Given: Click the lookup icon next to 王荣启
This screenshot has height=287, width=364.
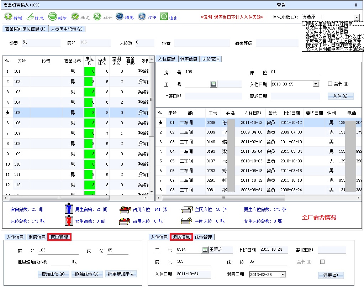Looking at the screenshot, I should click(205, 250).
